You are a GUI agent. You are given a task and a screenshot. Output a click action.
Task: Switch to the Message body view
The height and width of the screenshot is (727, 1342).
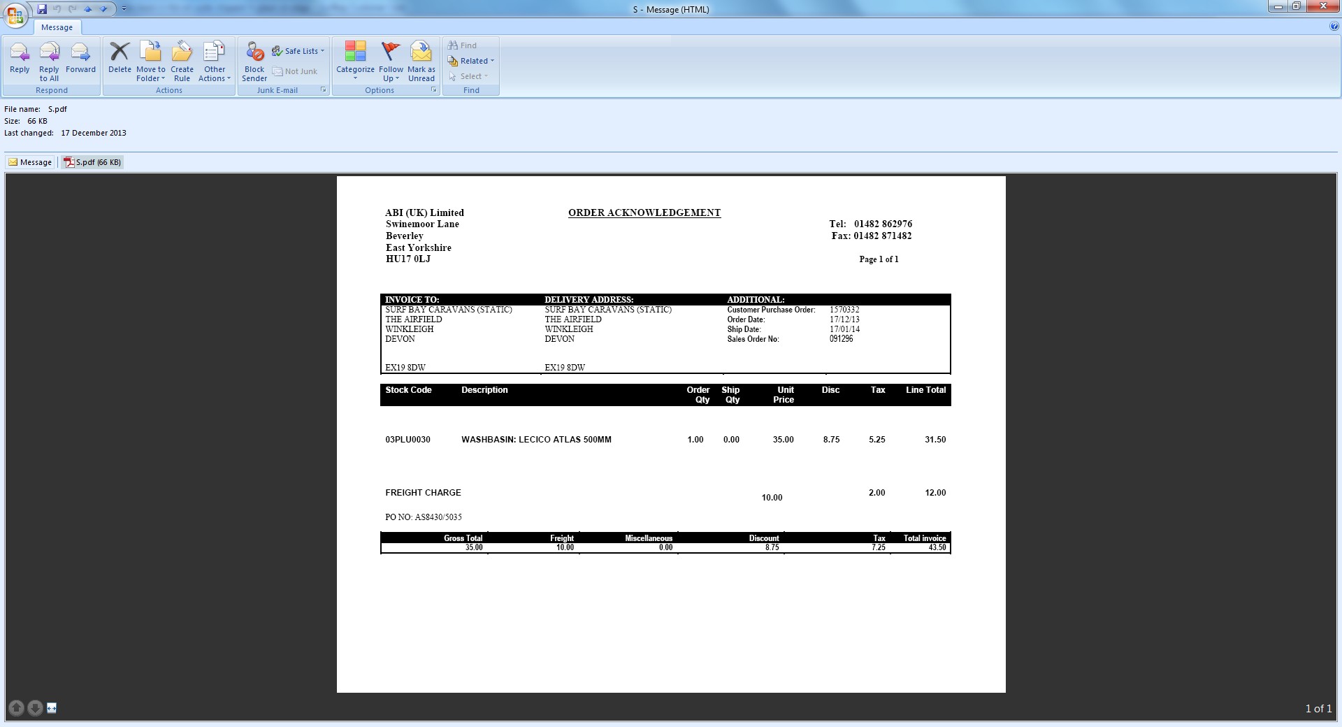pos(30,162)
